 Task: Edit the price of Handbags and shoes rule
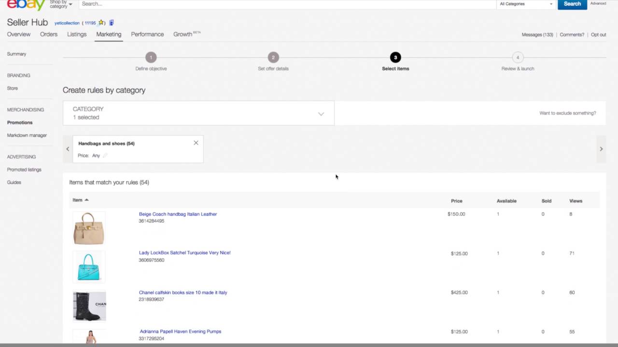[105, 155]
